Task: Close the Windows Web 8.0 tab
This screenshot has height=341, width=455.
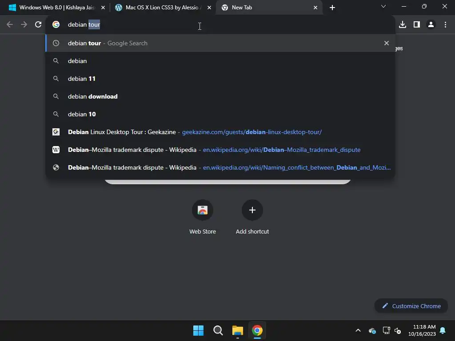Action: [x=103, y=8]
